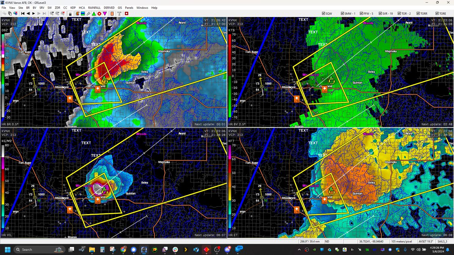Open the CC product menu
454x255 pixels.
tap(65, 8)
